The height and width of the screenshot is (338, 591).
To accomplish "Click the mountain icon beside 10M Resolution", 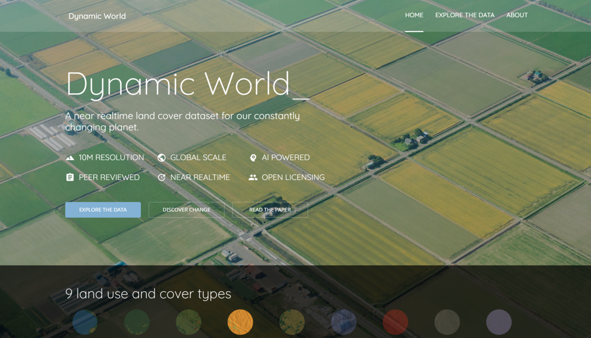I will [x=70, y=158].
